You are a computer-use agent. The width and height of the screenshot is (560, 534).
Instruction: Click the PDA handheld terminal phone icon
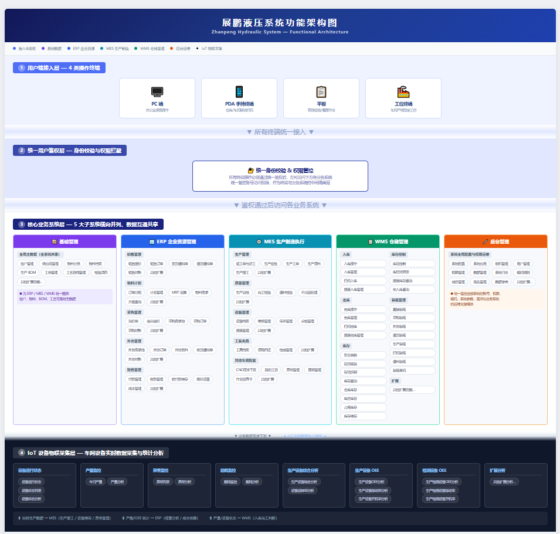[x=239, y=92]
